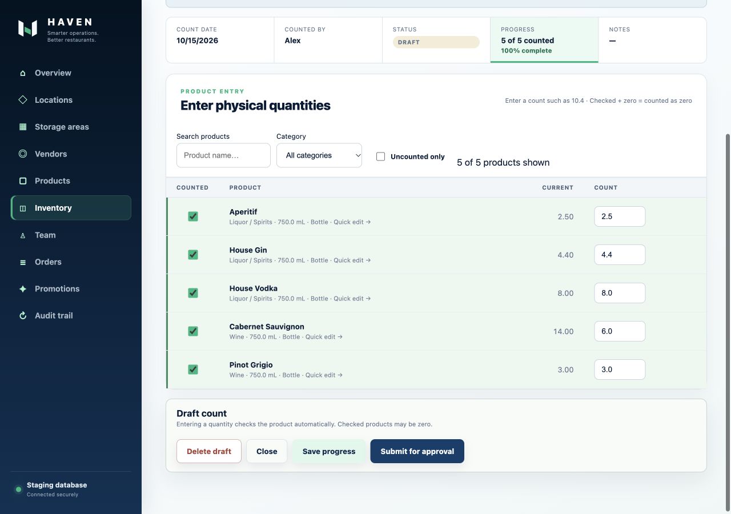731x514 pixels.
Task: Click the Products square icon
Action: pyautogui.click(x=23, y=181)
